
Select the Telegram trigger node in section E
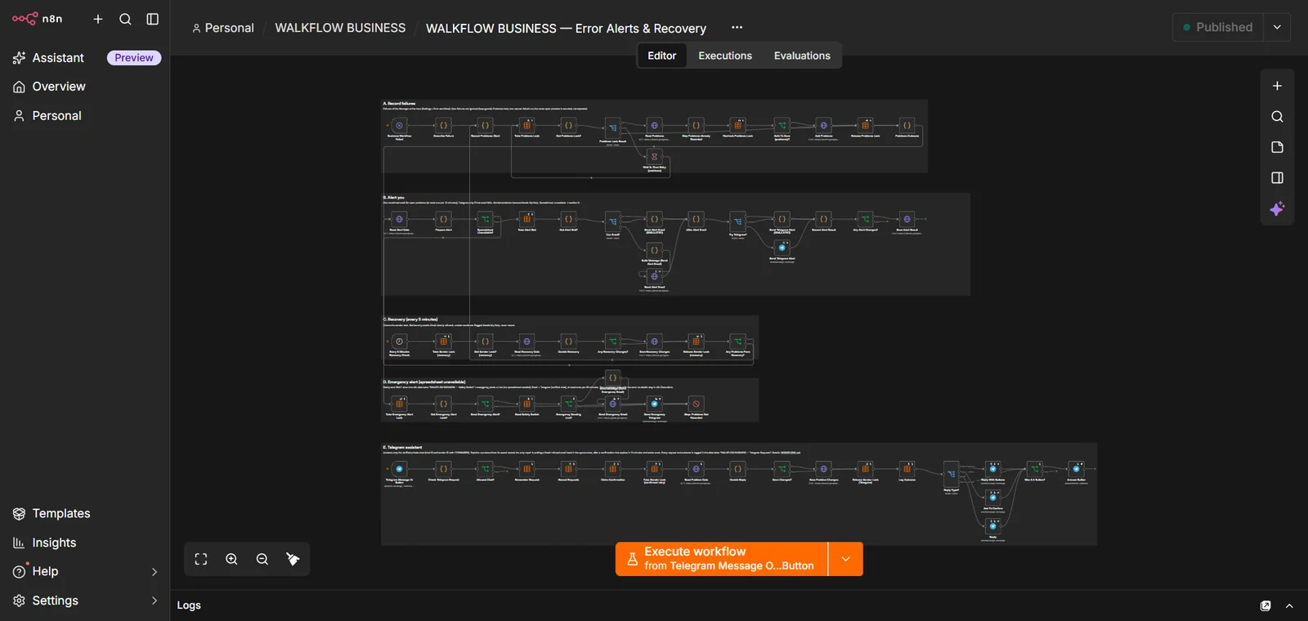coord(399,468)
